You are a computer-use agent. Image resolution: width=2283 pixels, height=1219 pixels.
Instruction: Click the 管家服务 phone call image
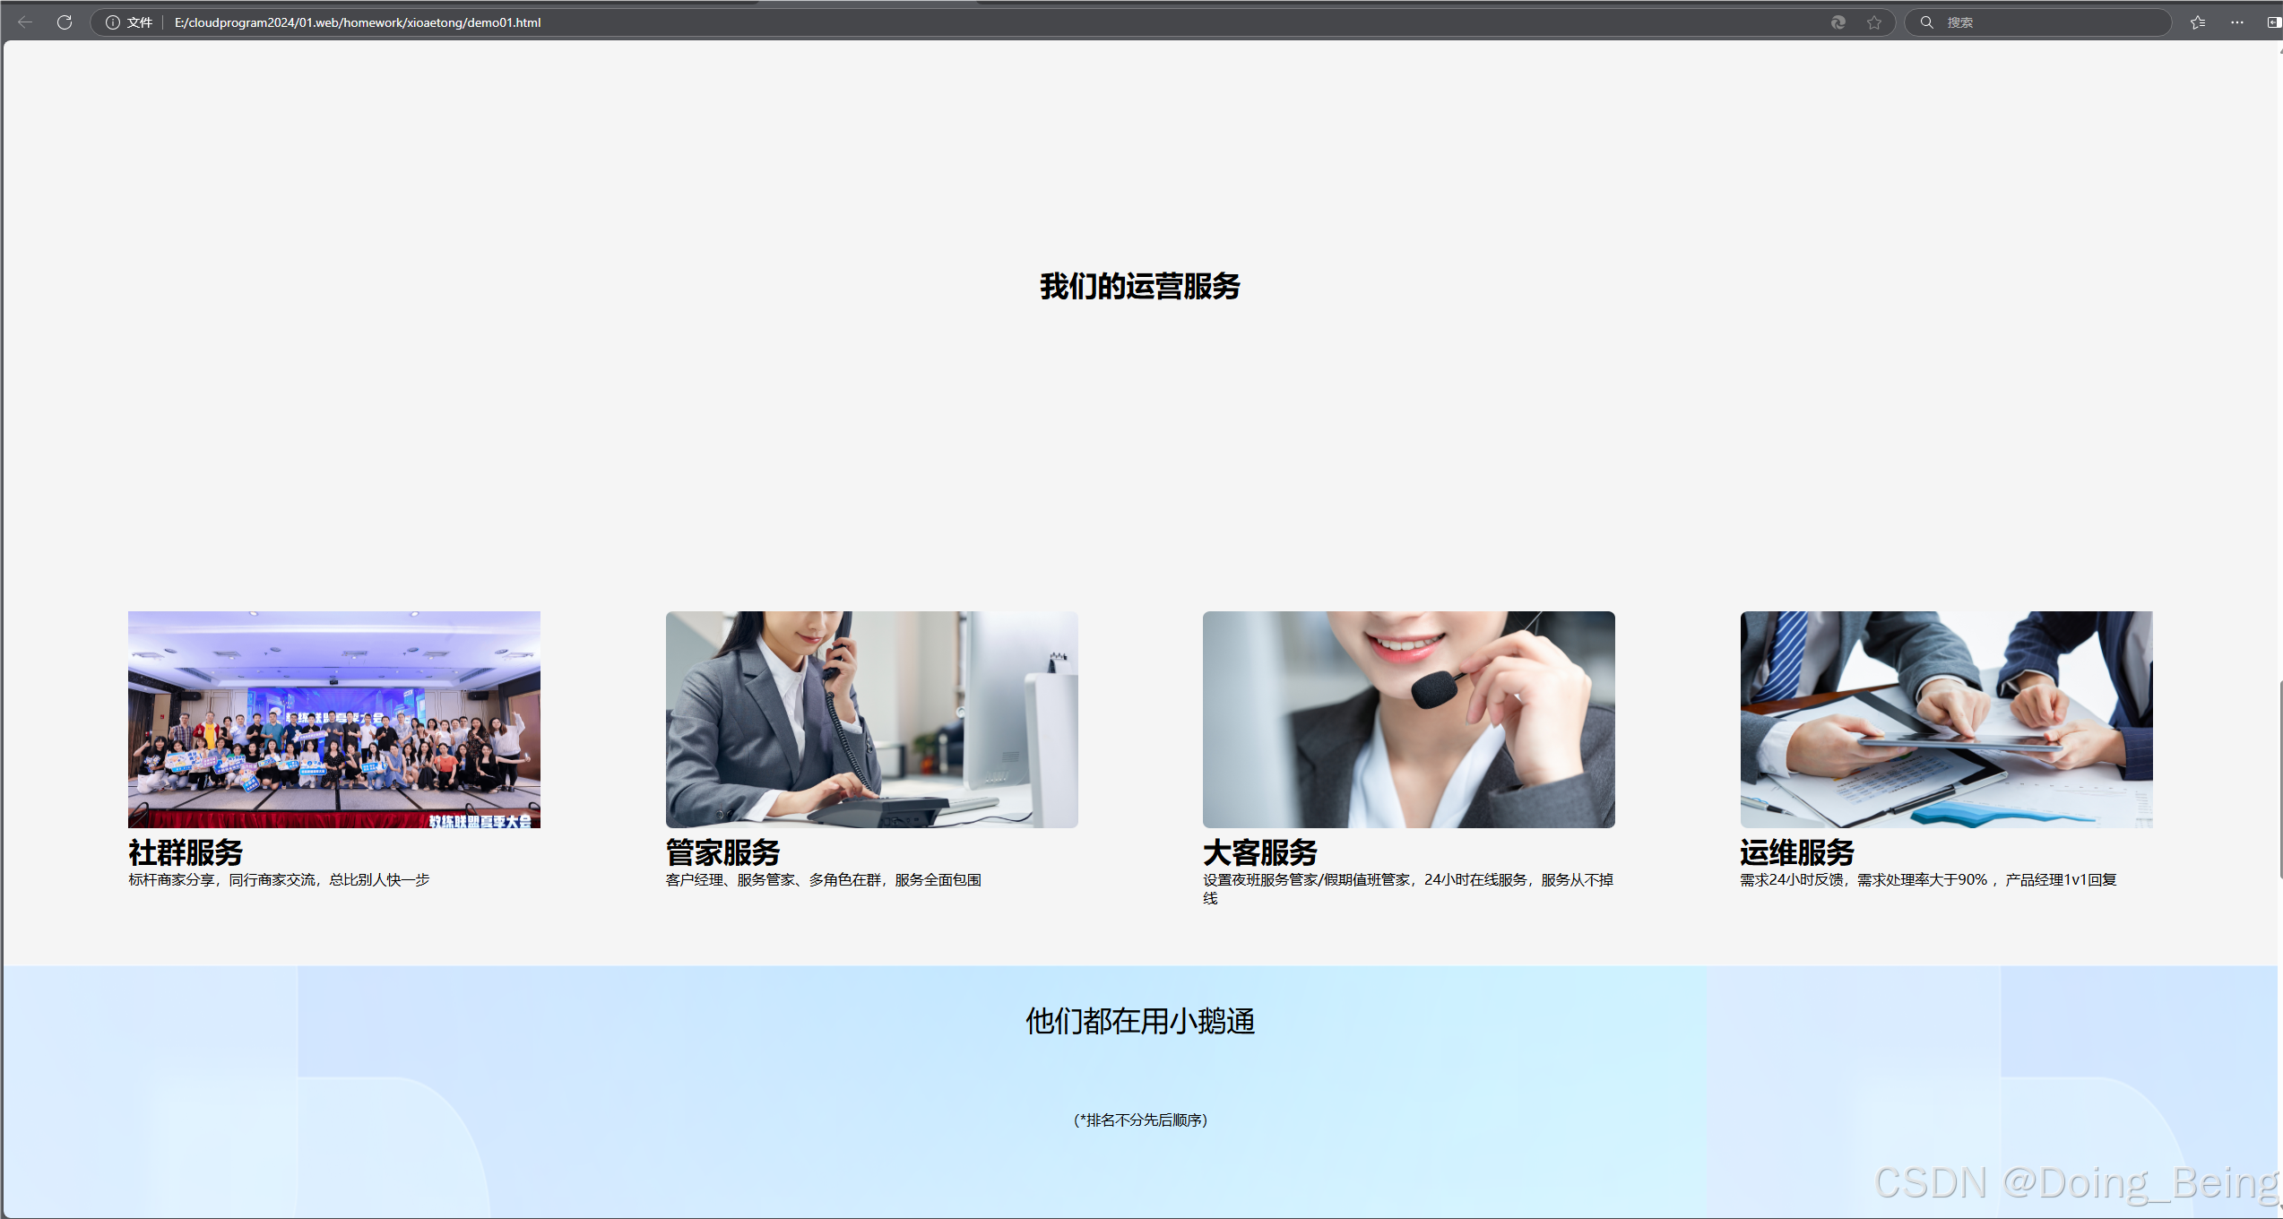coord(871,719)
